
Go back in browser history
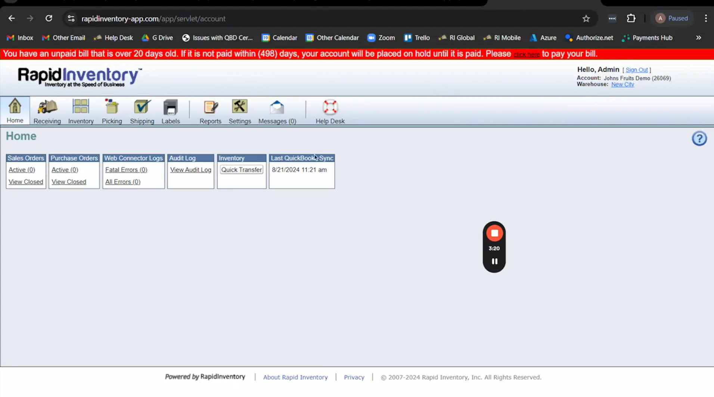12,18
